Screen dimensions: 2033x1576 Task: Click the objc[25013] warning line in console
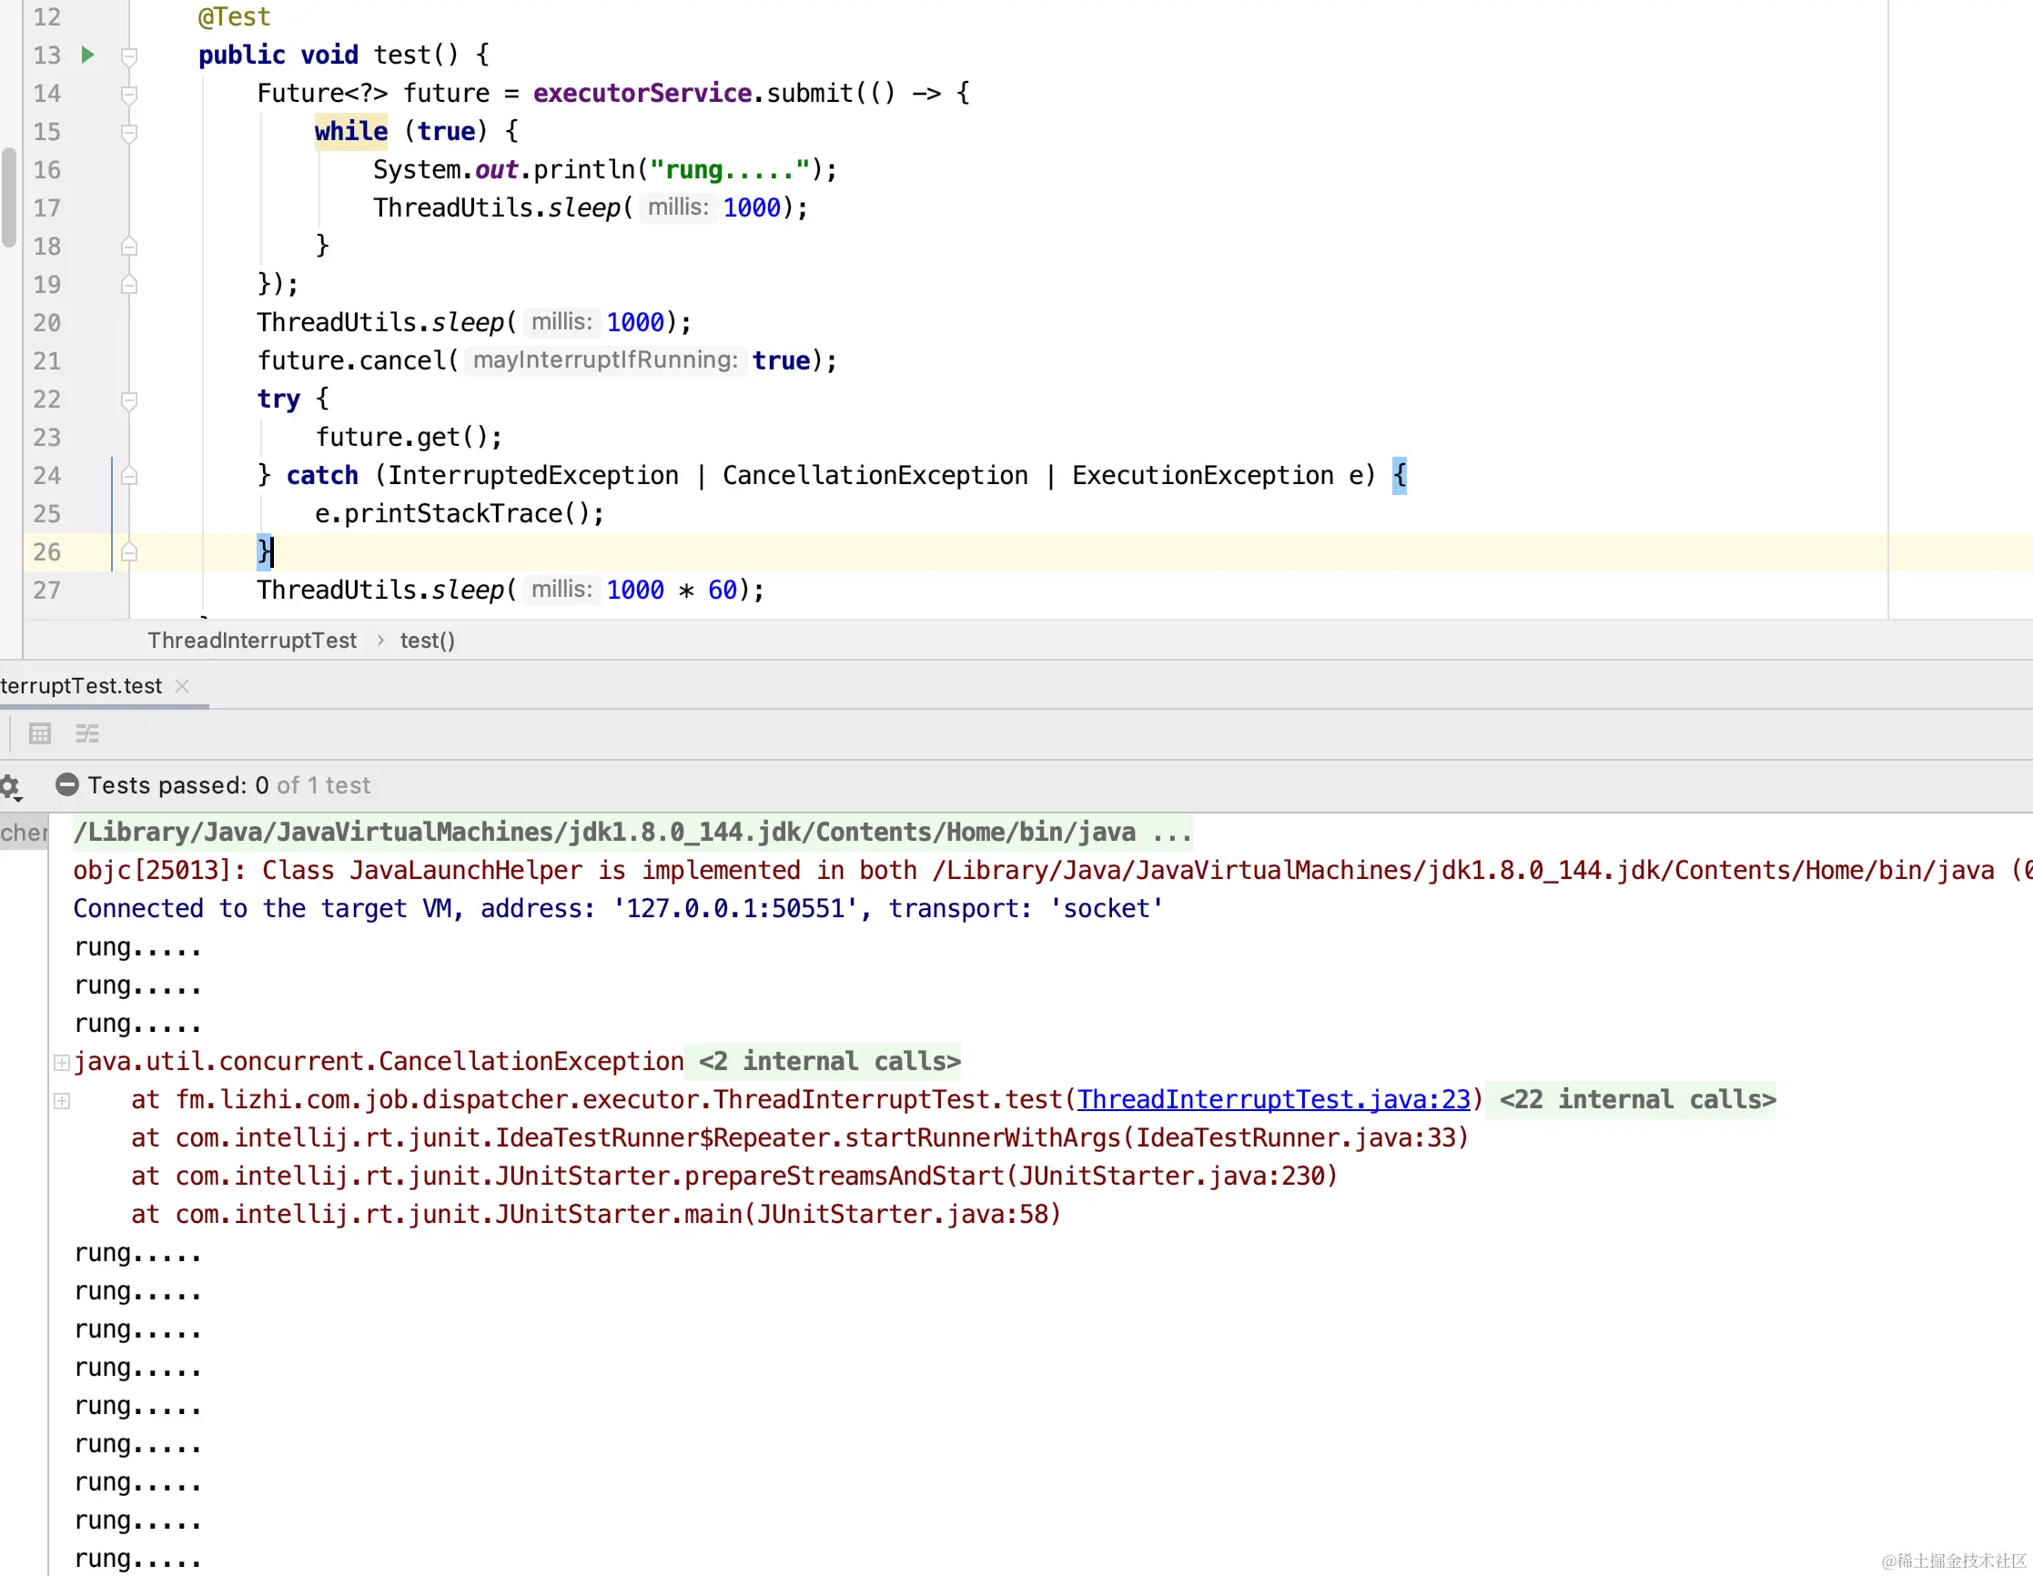1052,871
